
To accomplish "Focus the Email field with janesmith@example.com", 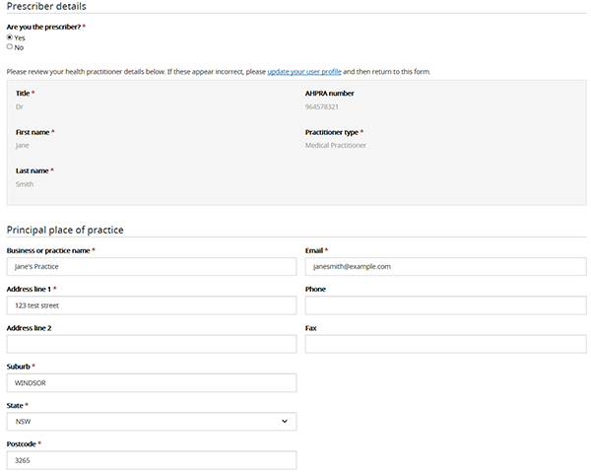I will coord(445,266).
